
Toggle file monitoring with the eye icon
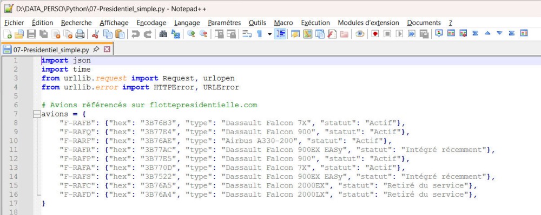coord(360,33)
